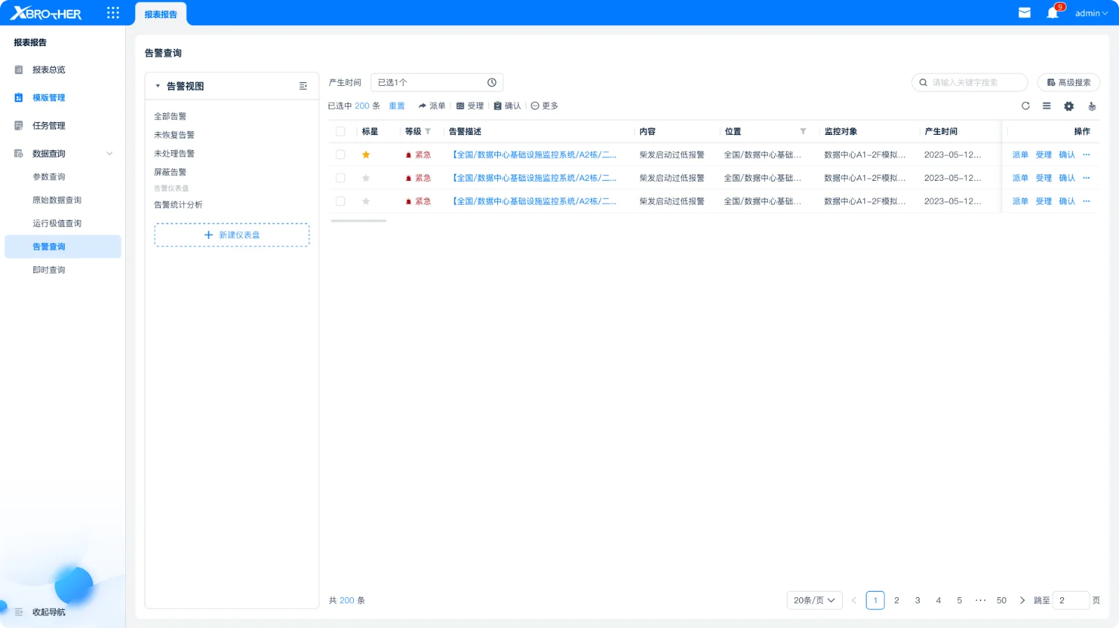The height and width of the screenshot is (628, 1119).
Task: Click 派单 in the batch toolbar
Action: coord(432,106)
